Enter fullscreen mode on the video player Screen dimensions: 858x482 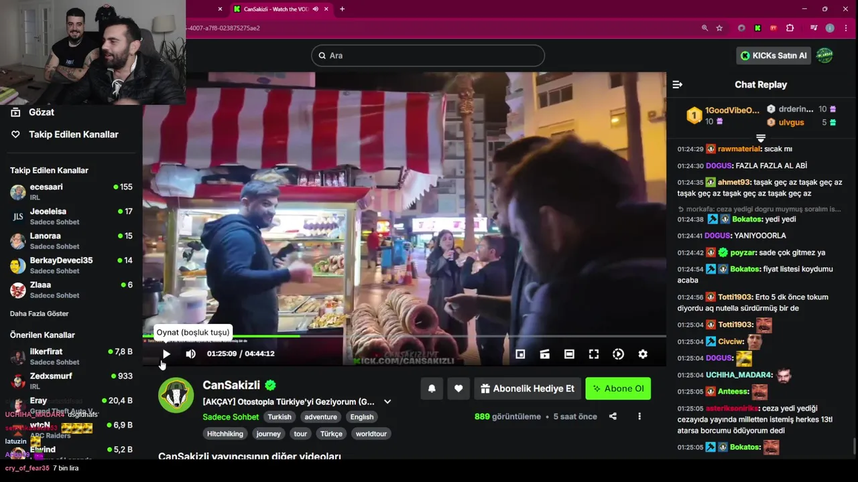[x=594, y=354]
